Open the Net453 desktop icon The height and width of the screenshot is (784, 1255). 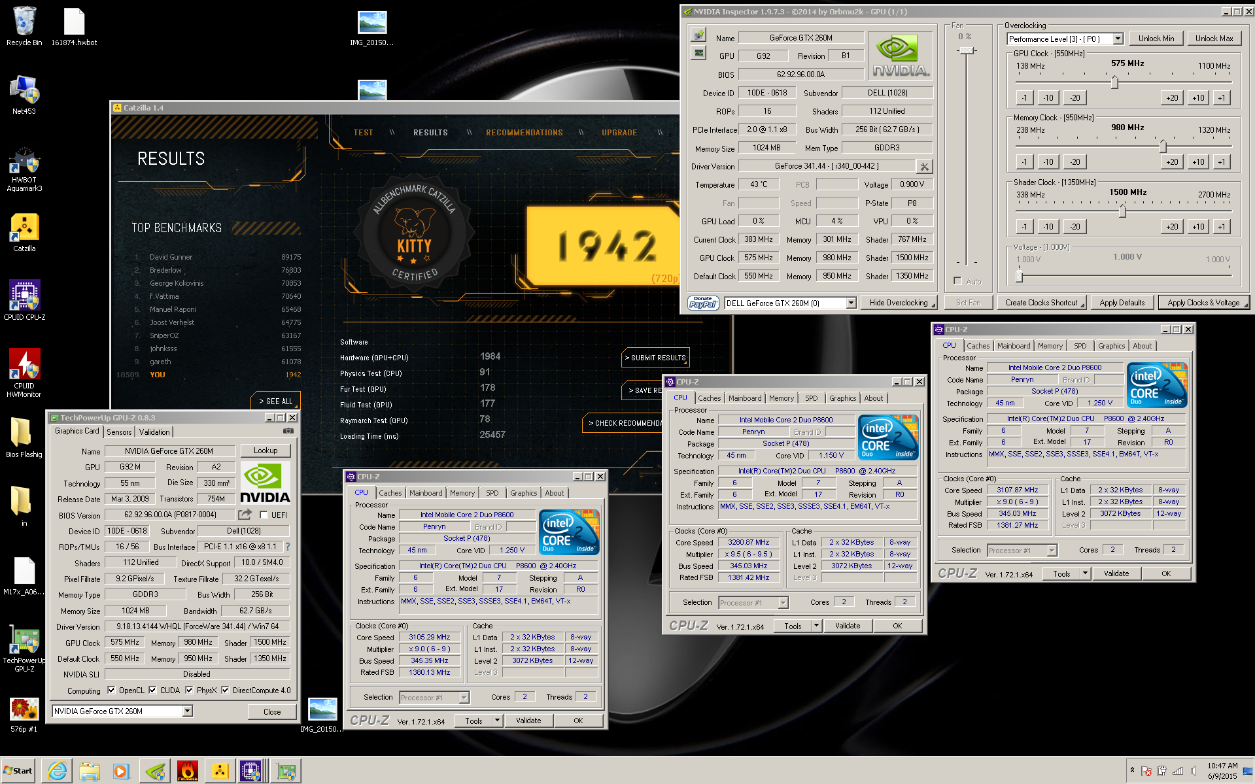[24, 95]
